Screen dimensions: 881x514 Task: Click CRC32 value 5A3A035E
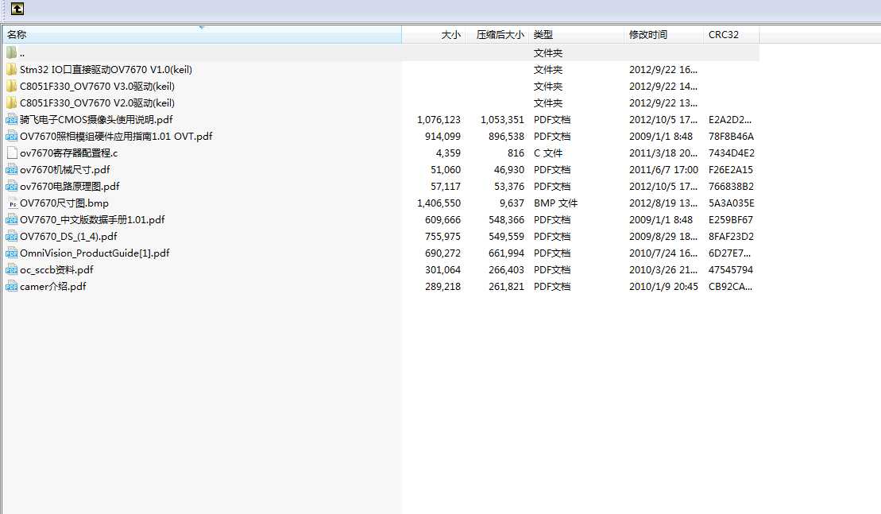point(732,203)
